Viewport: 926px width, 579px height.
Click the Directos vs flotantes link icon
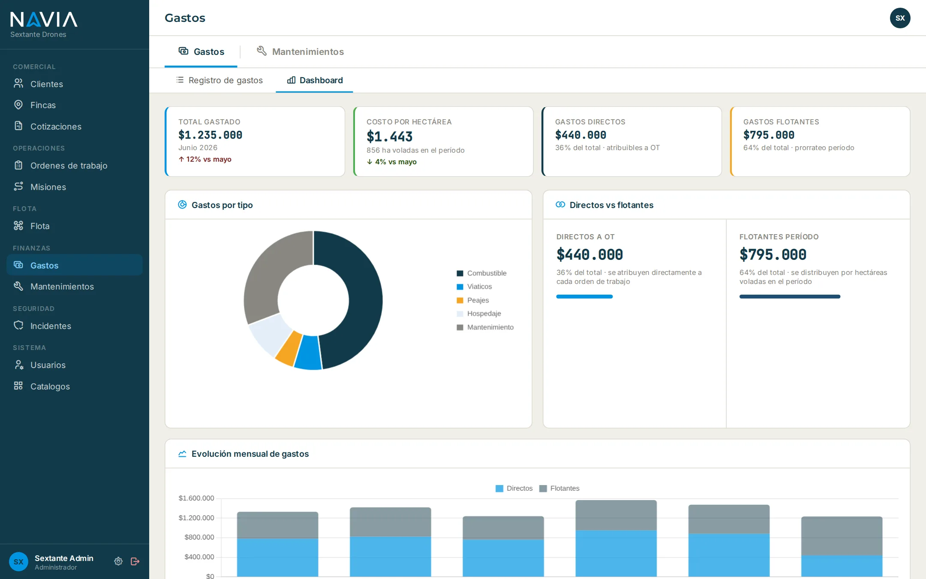560,205
